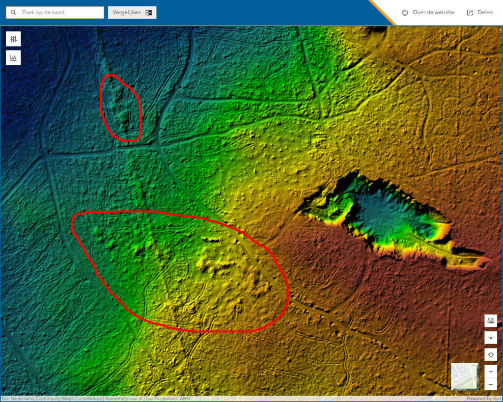Open the Beeldmateriaal.nl attribution link

[124, 399]
